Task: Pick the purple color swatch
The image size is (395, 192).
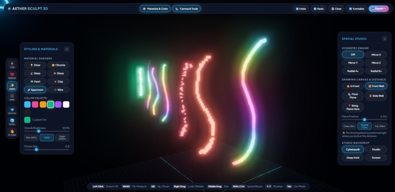Action: click(58, 105)
